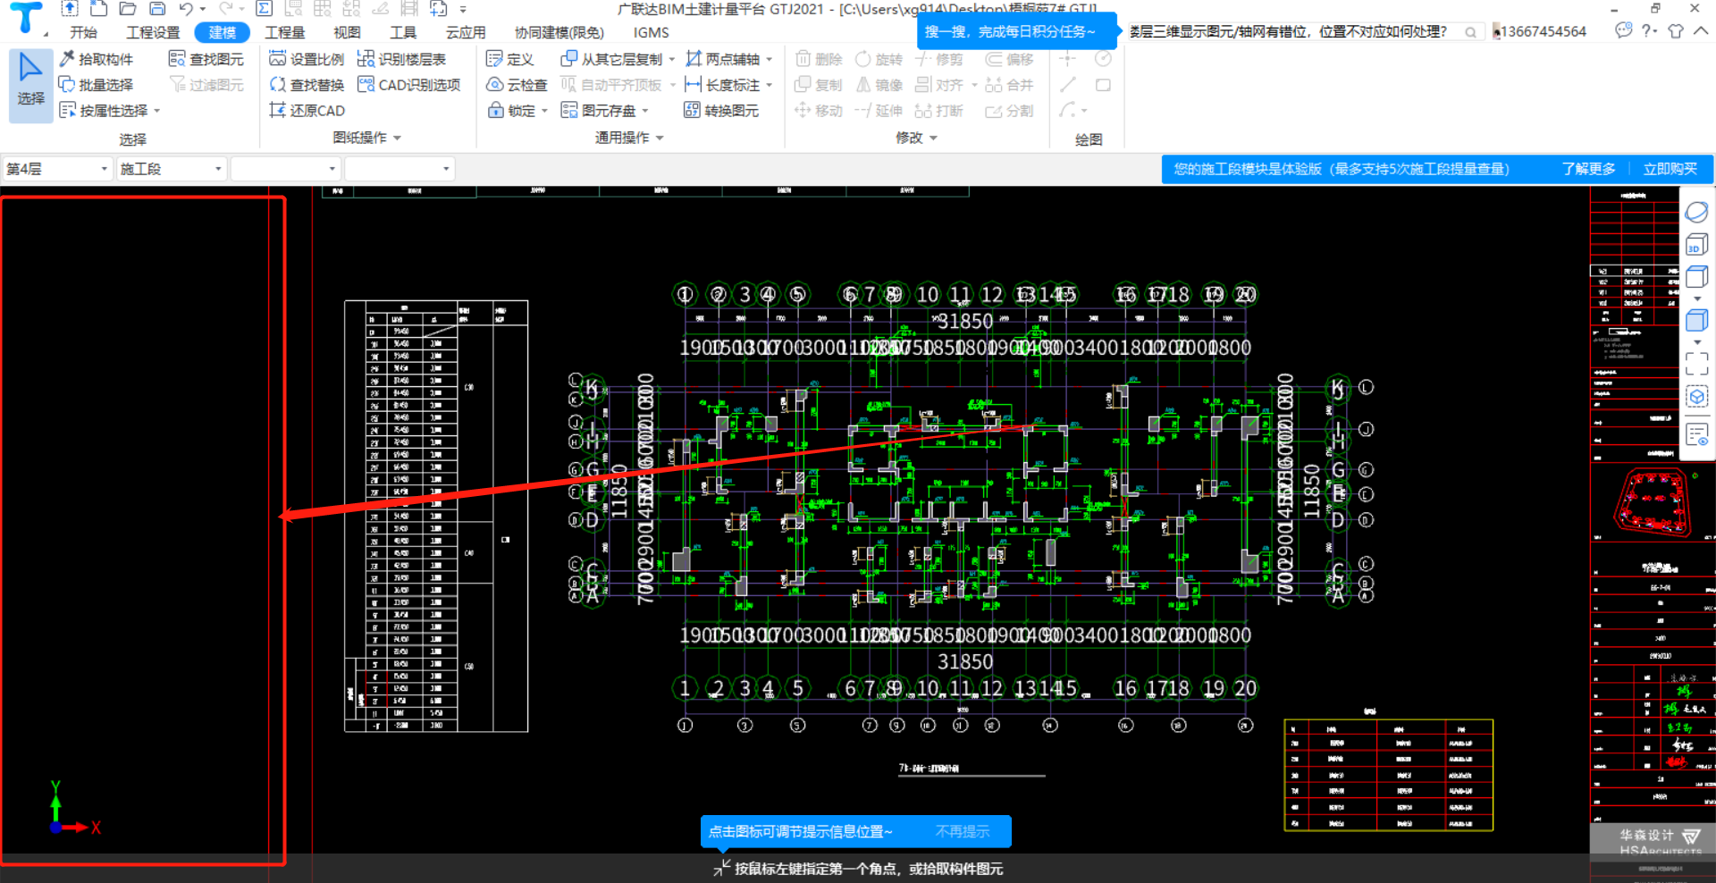Click the drawing list icon in right sidebar
The width and height of the screenshot is (1716, 883).
tap(1696, 435)
